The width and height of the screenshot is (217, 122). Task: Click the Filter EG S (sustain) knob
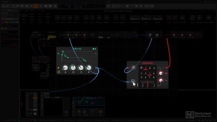(x=81, y=68)
